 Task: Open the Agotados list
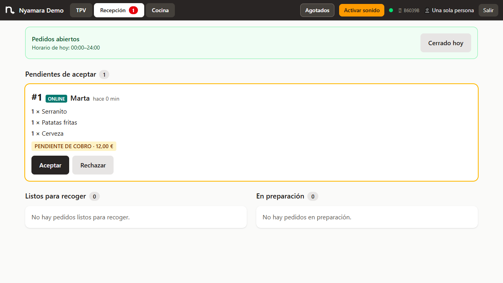click(x=317, y=10)
